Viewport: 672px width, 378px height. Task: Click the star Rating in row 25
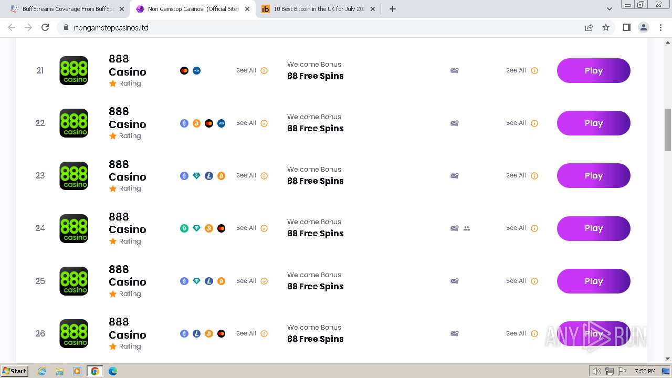[x=125, y=294]
